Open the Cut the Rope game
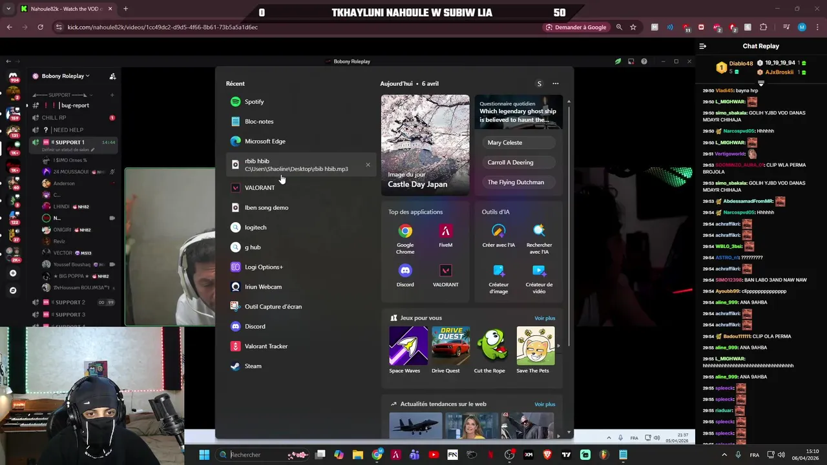Viewport: 827px width, 465px height. [x=493, y=350]
